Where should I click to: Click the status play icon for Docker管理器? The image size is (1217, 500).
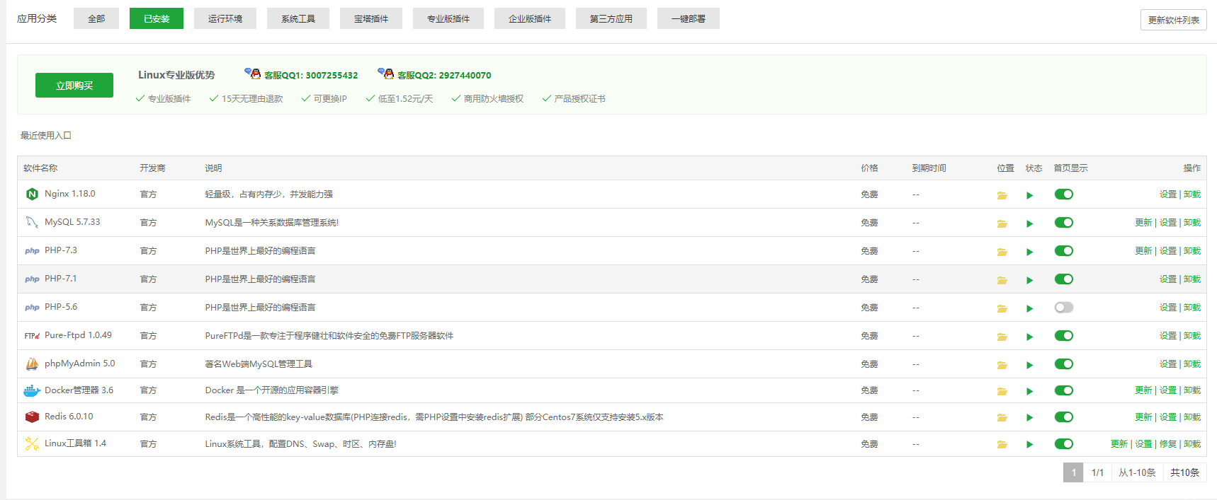[1029, 391]
